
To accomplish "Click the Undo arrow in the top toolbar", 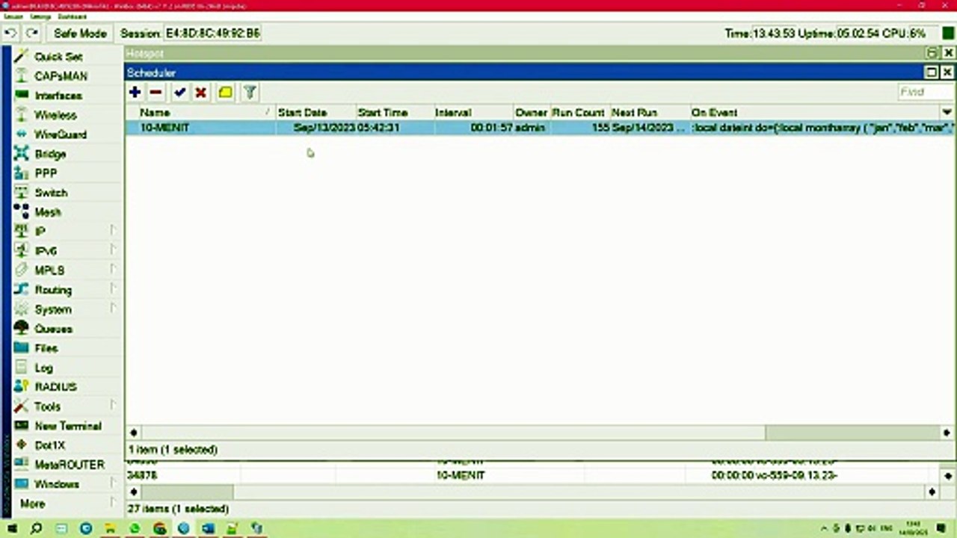I will pos(11,34).
